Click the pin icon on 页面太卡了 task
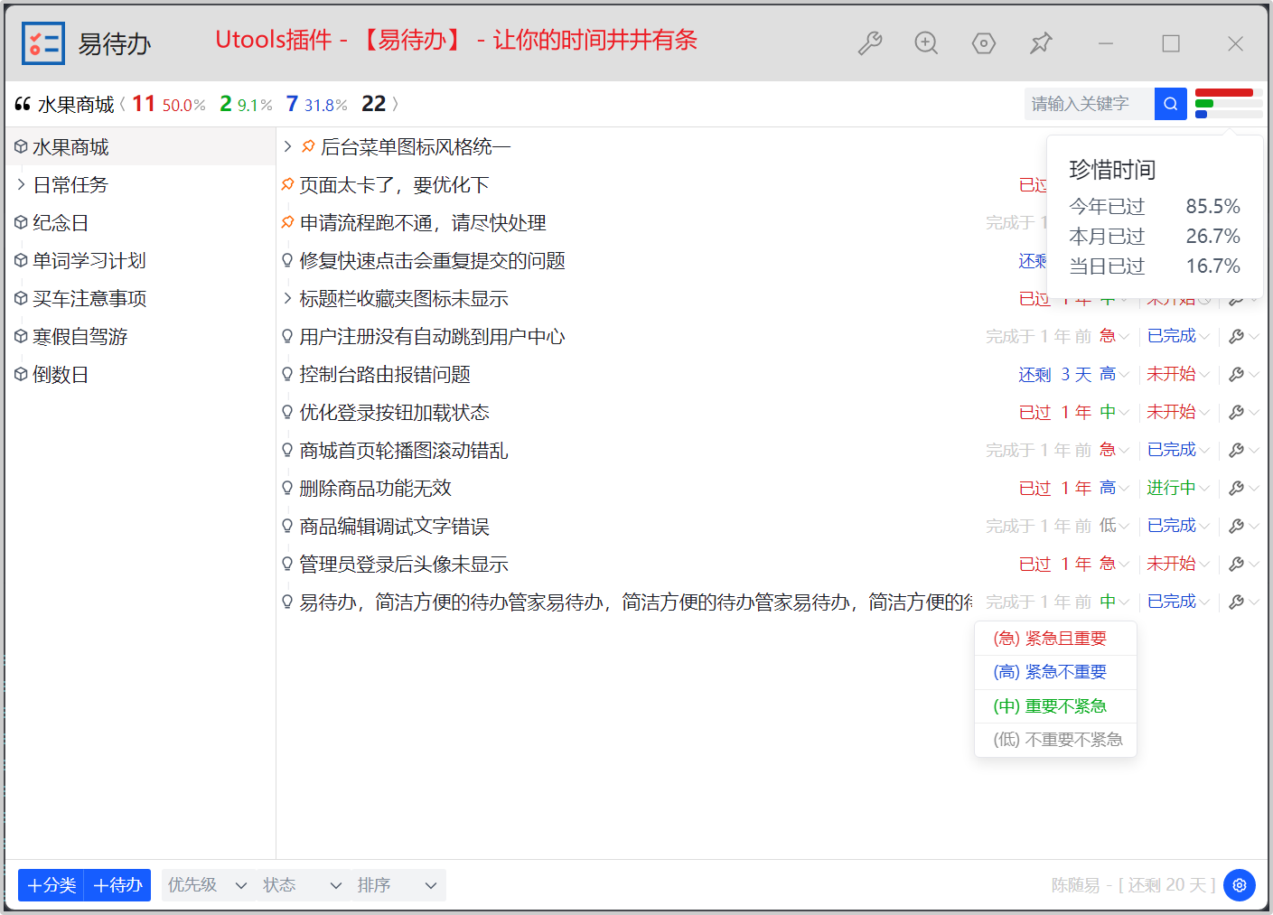The height and width of the screenshot is (915, 1273). pyautogui.click(x=287, y=184)
